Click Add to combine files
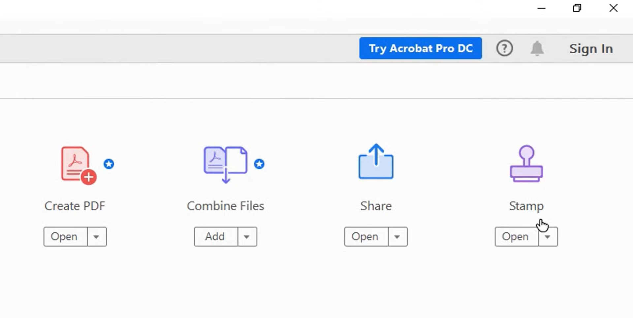633x318 pixels. tap(214, 236)
